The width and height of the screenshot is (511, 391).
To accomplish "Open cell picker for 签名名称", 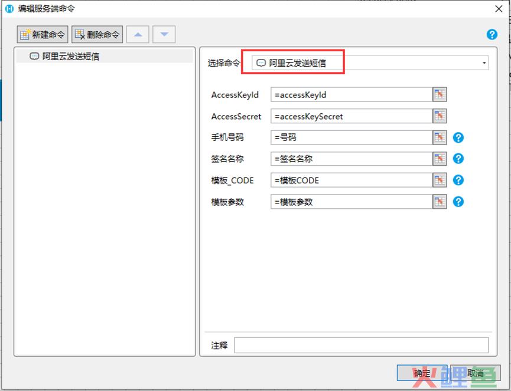I will (x=440, y=159).
